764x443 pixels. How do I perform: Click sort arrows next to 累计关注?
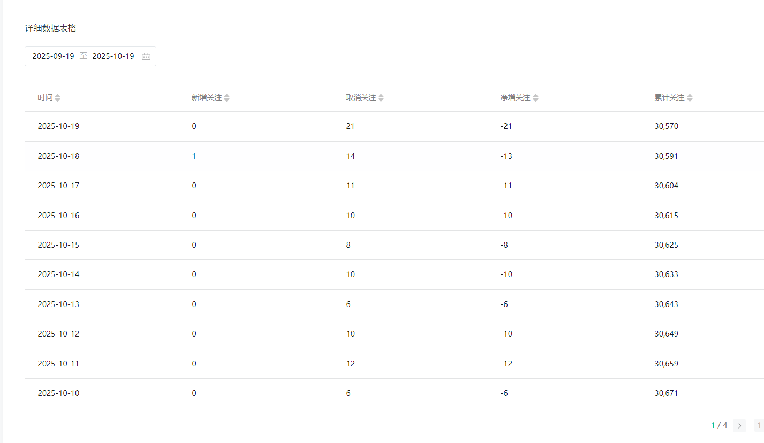[690, 98]
